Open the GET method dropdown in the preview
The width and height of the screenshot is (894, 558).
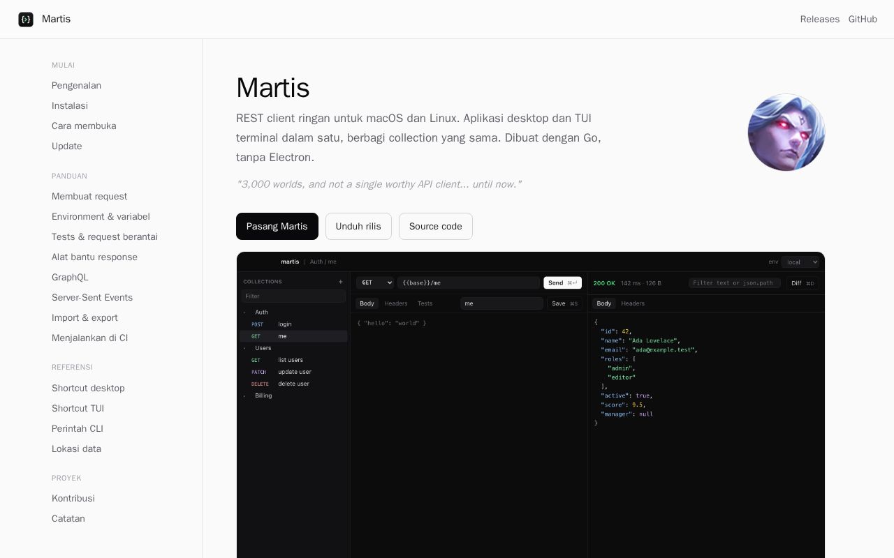[375, 282]
